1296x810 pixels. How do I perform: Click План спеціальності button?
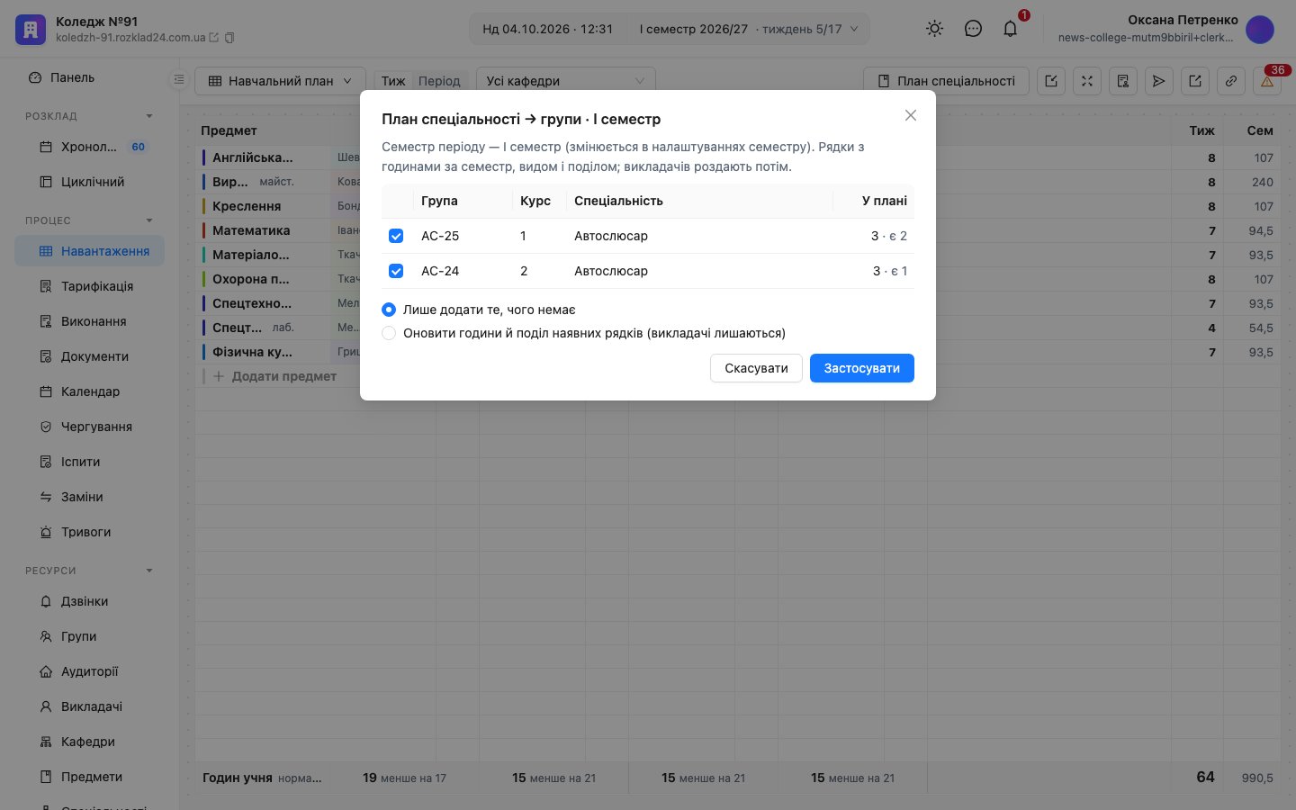tap(946, 81)
